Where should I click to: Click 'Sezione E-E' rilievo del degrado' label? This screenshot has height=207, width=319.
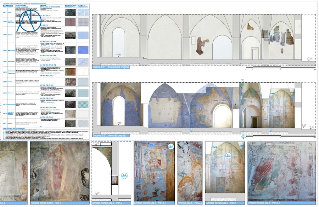pyautogui.click(x=110, y=136)
